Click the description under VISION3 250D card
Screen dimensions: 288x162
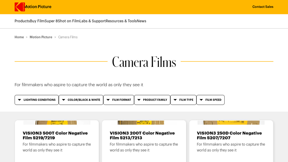click(231, 147)
